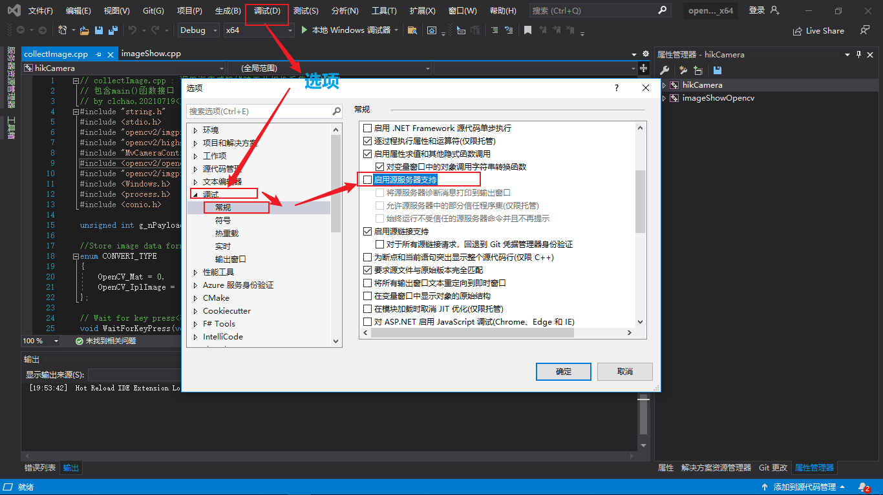Click the options panel vertical scrollbar

[x=640, y=201]
